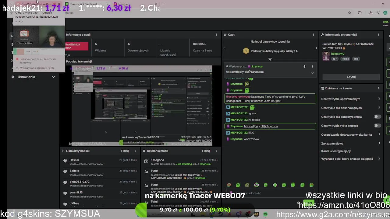Open the Informacje o sesji panel menu
Screen dimensions: 390x219
(216, 35)
